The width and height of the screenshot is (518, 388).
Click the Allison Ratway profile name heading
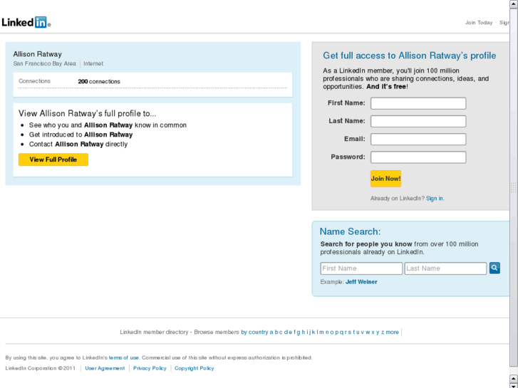(37, 54)
